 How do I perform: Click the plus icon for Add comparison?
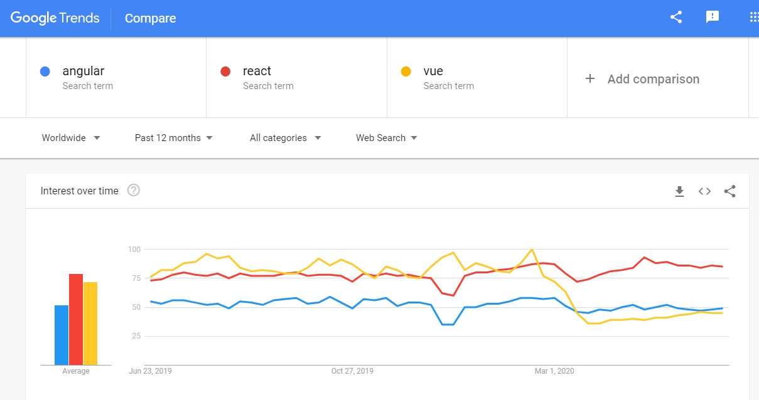589,79
